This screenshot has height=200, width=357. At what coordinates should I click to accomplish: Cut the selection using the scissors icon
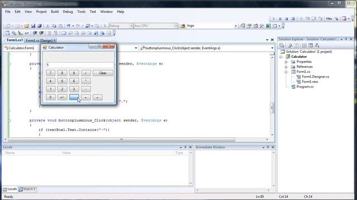tap(47, 26)
